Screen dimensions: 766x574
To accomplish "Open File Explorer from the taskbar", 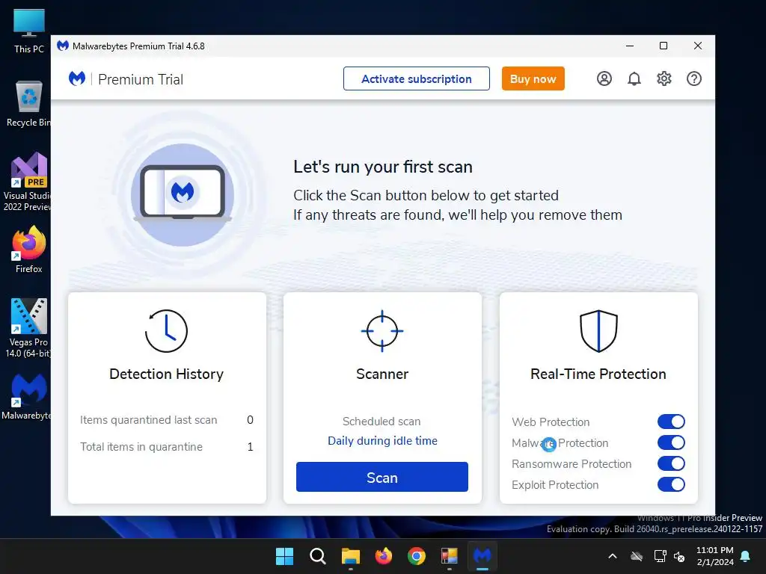I will [350, 556].
